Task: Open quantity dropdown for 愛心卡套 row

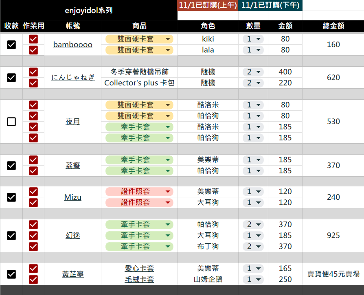Action: [253, 269]
